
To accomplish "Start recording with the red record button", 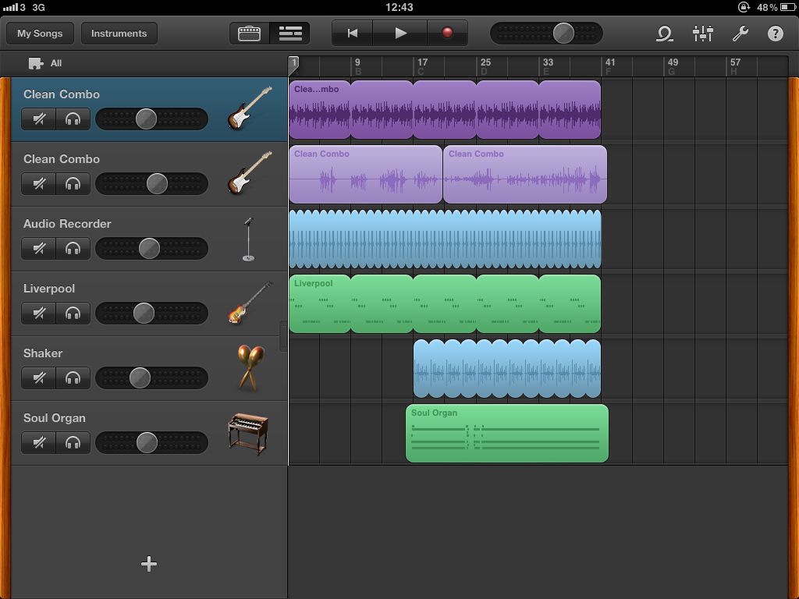I will point(448,34).
